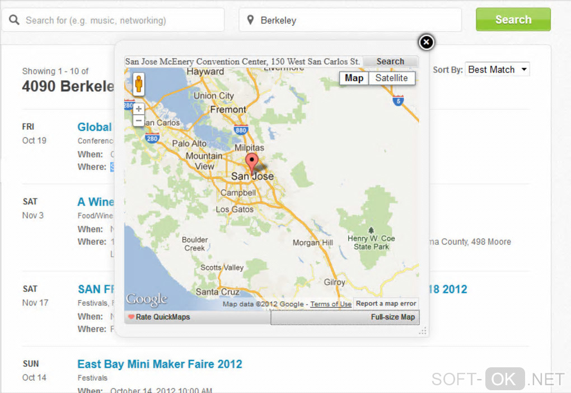Open Terms of Use link
The width and height of the screenshot is (571, 393).
[331, 304]
